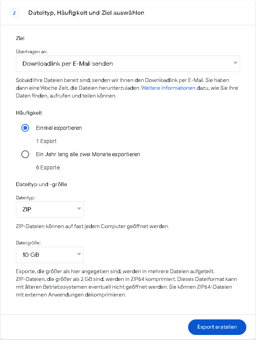The height and width of the screenshot is (340, 256).
Task: Select the 'Einmal exportieren' radio button
Action: coord(25,128)
